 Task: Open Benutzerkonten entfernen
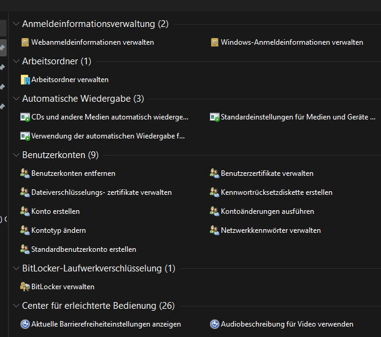pos(73,173)
